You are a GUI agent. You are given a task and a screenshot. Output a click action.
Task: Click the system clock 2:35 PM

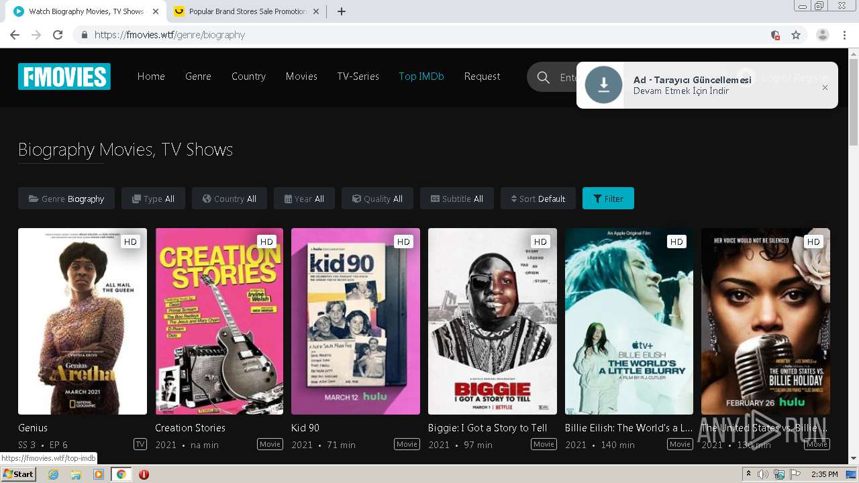click(825, 474)
